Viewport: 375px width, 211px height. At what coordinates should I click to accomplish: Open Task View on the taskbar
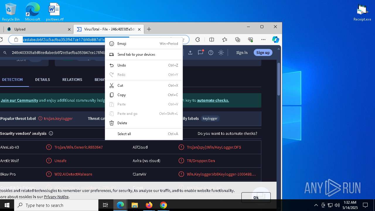click(105, 205)
